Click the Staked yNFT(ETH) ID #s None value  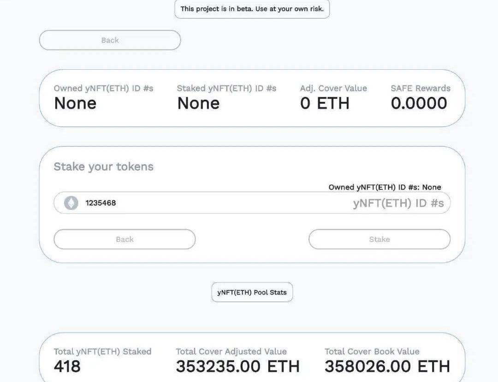coord(198,103)
